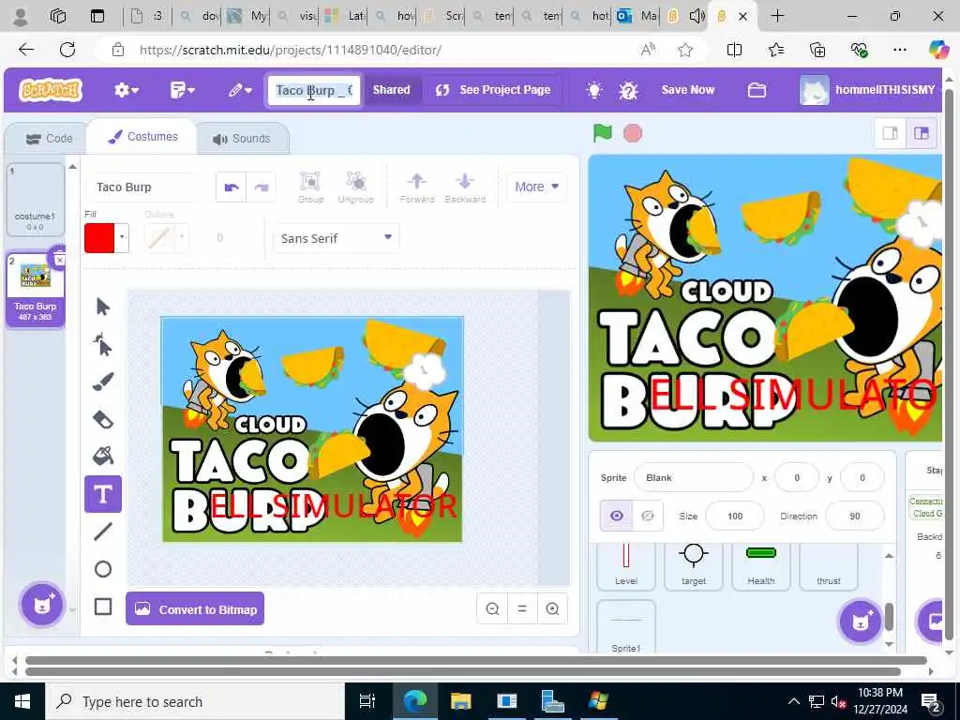Click the Ungroup icon

(355, 187)
